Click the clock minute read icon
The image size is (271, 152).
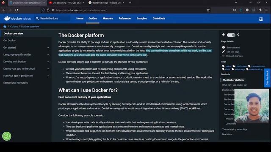pos(224,47)
